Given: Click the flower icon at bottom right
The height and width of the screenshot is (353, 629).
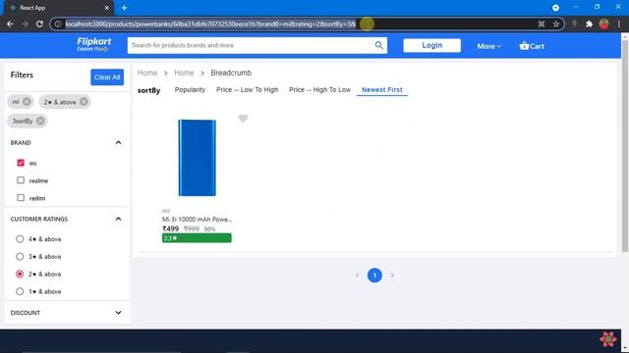Looking at the screenshot, I should [607, 339].
